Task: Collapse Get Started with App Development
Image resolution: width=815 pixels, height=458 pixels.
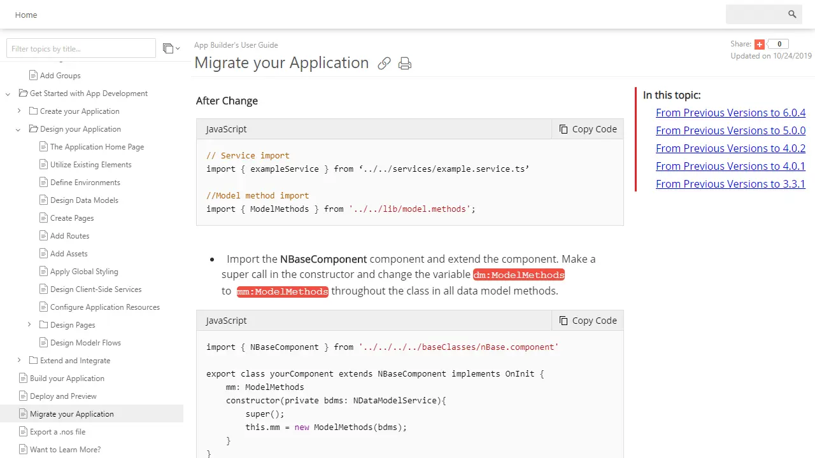Action: click(8, 94)
